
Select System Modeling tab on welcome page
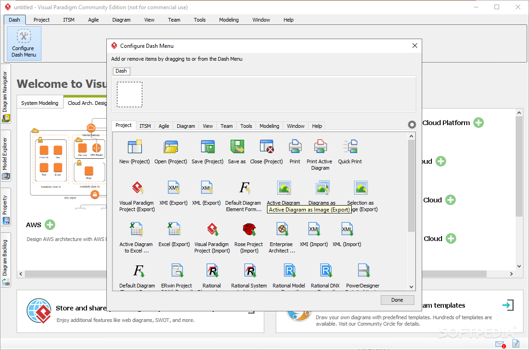[40, 103]
